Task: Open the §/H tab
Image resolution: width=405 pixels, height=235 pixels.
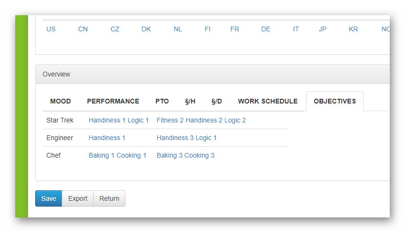Action: pos(190,101)
